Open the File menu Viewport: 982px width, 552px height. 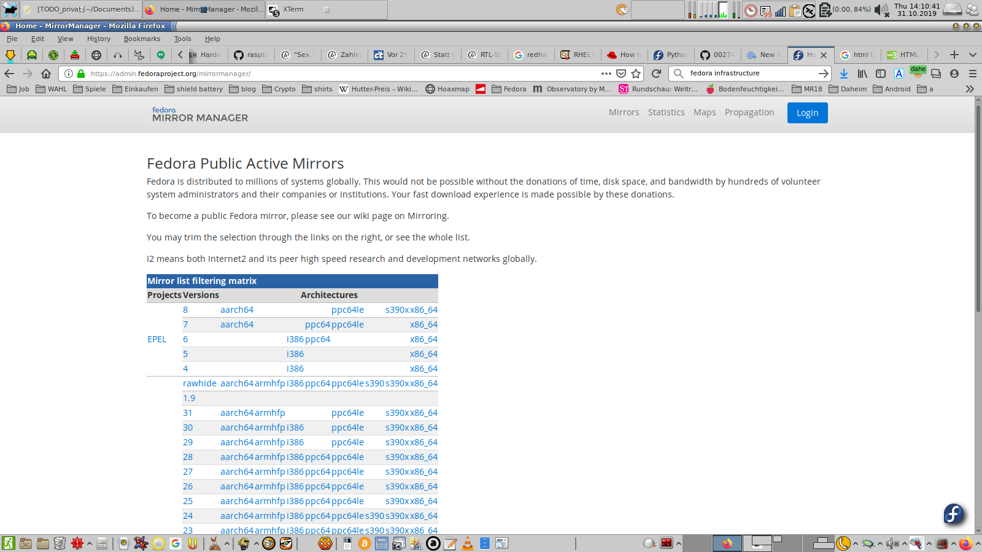click(x=12, y=39)
